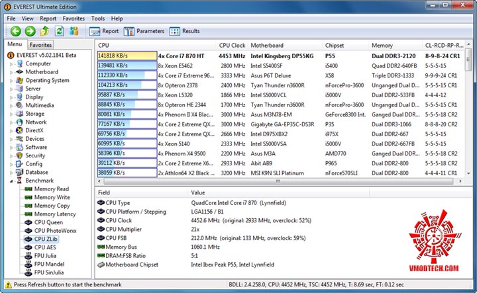Click the 112330 KB/s result bar
This screenshot has height=293, width=477.
(x=127, y=75)
